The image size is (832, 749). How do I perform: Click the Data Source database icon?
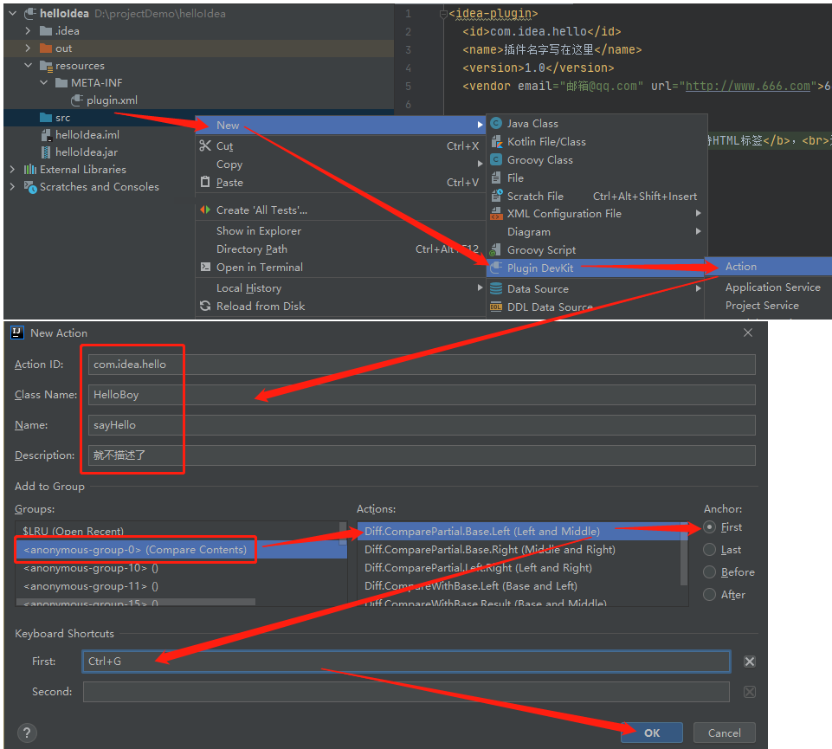[x=496, y=288]
